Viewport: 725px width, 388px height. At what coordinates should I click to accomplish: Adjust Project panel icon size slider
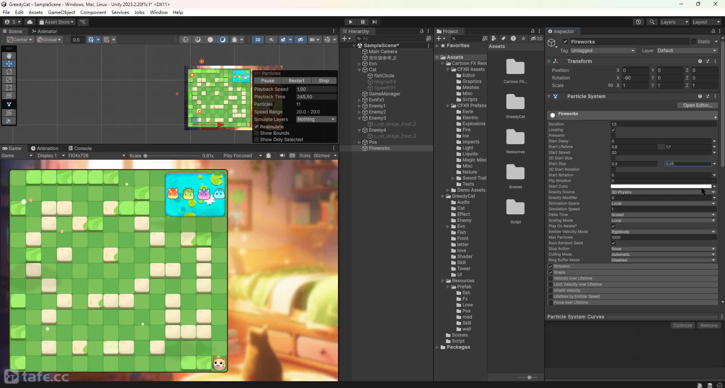(529, 377)
